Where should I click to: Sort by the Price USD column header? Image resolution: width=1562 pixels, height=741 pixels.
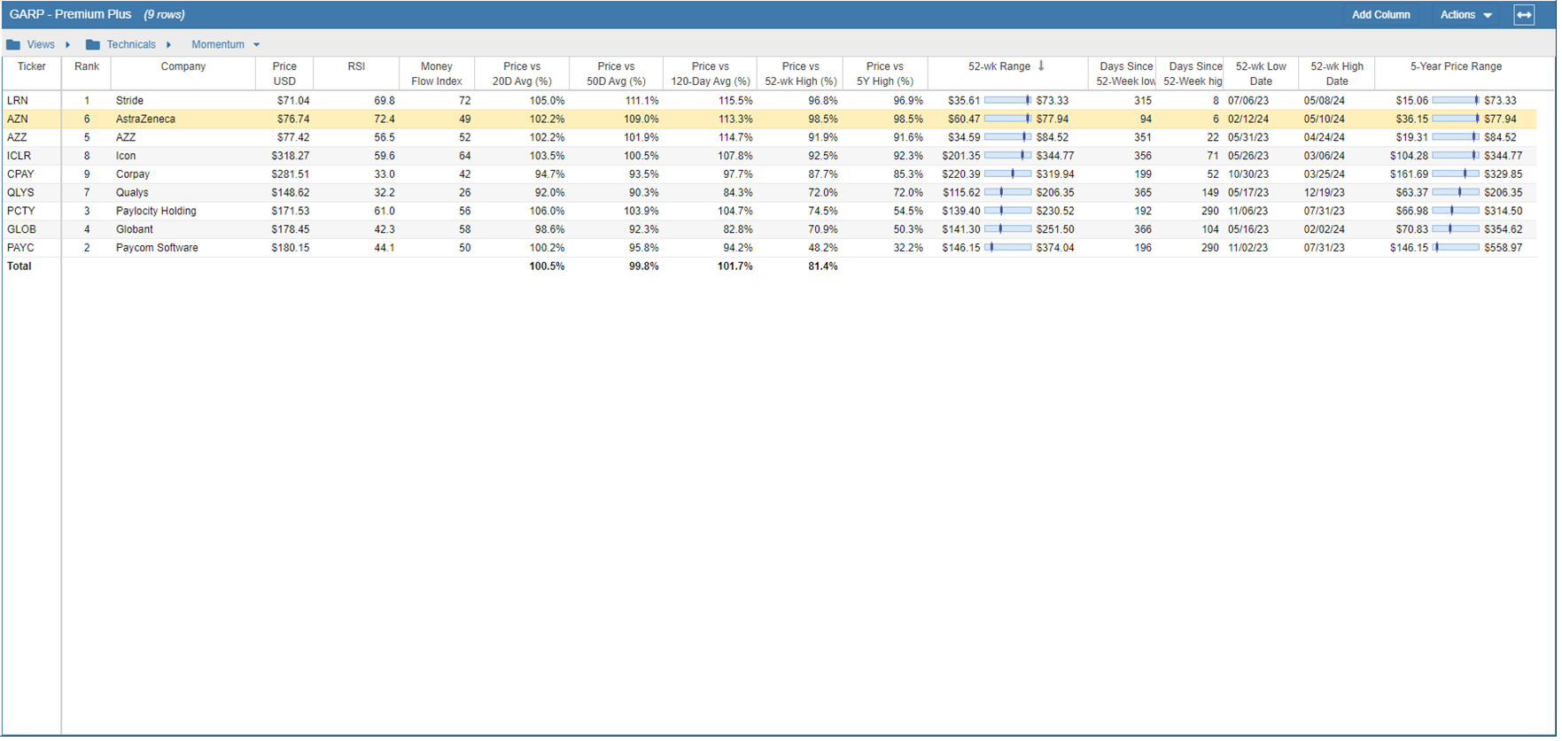(285, 73)
